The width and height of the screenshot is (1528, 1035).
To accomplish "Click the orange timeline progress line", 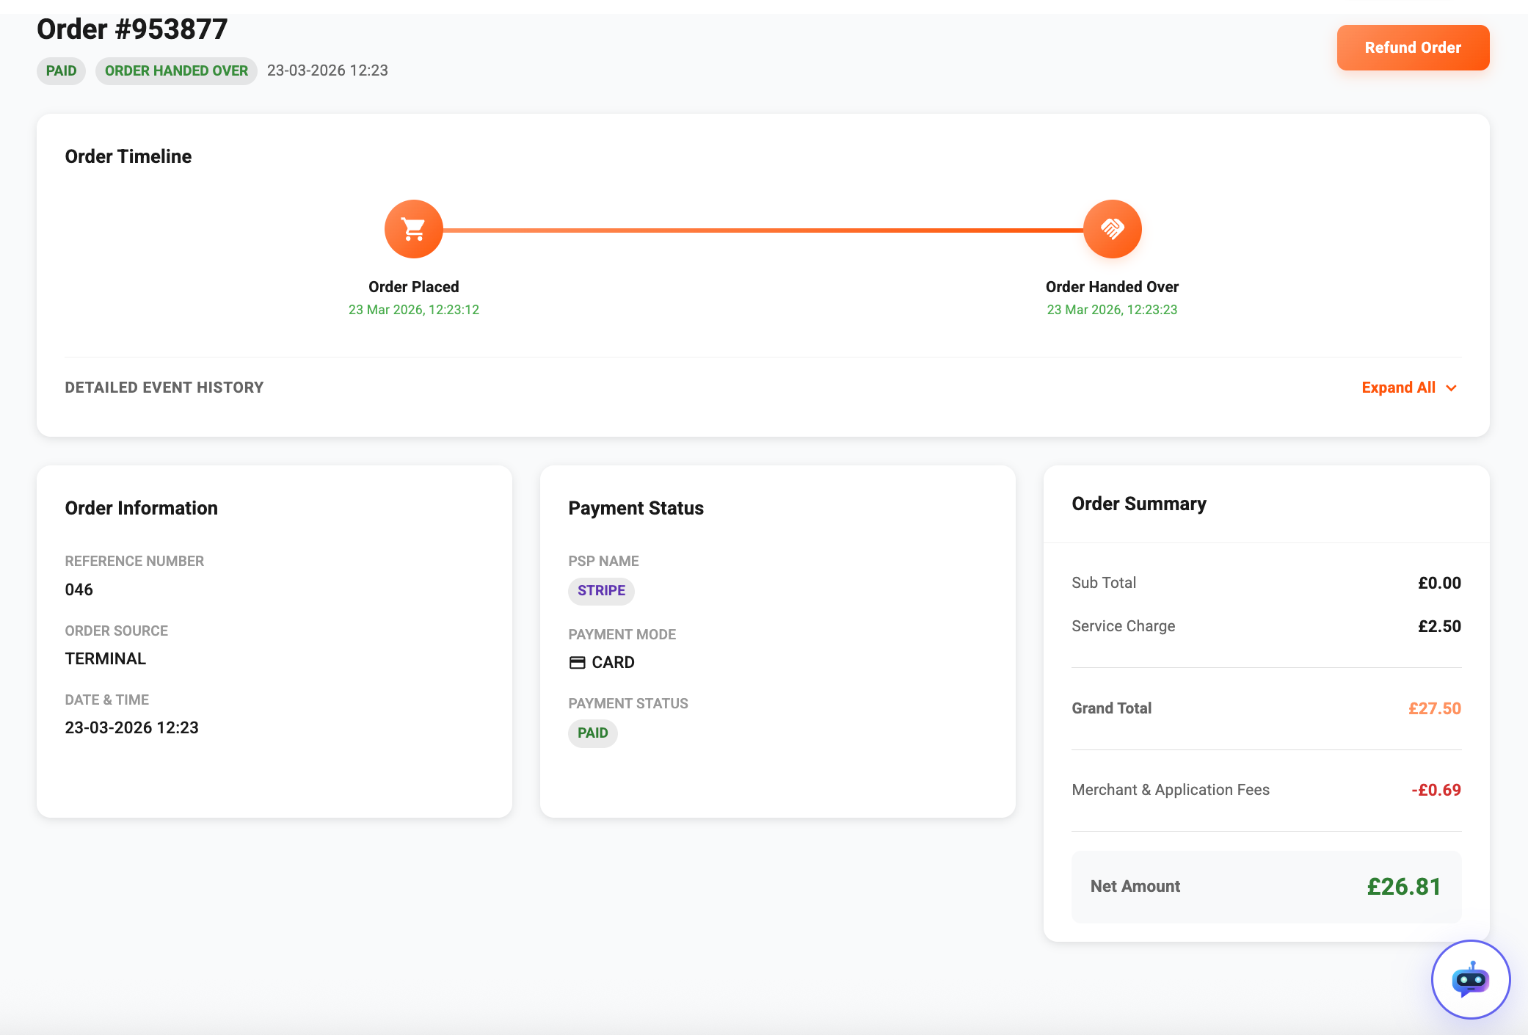I will pyautogui.click(x=763, y=230).
